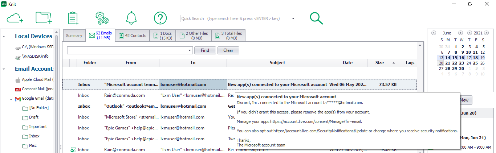Select the Important folder label
Image resolution: width=496 pixels, height=153 pixels.
(x=38, y=127)
